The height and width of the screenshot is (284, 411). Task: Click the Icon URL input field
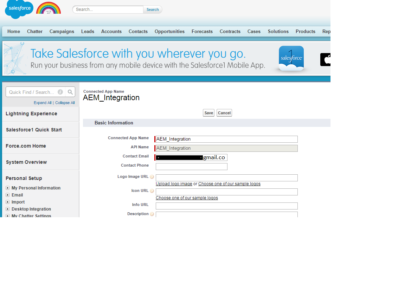227,192
